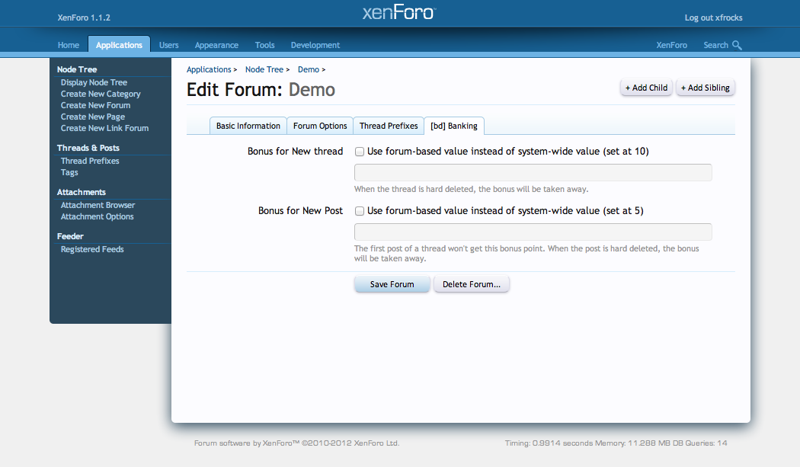Open Display Node Tree in sidebar
The image size is (800, 467).
tap(94, 82)
